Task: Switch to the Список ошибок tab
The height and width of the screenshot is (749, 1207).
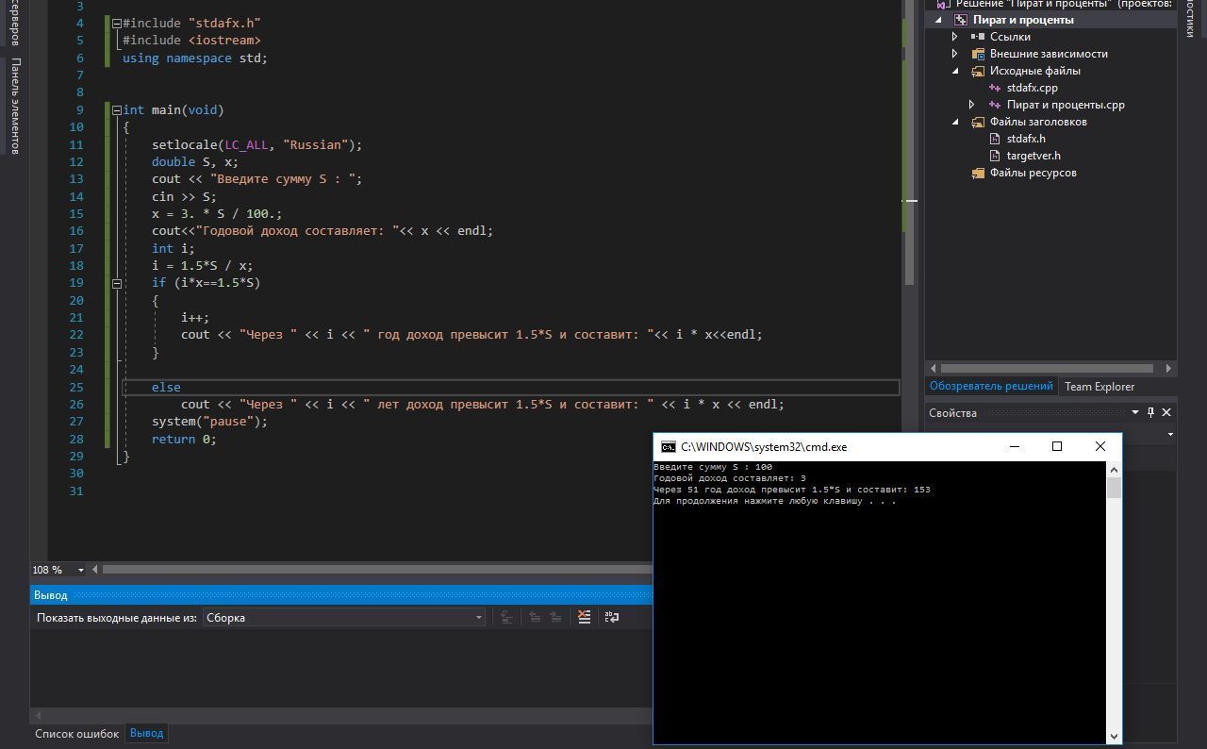Action: click(x=76, y=733)
